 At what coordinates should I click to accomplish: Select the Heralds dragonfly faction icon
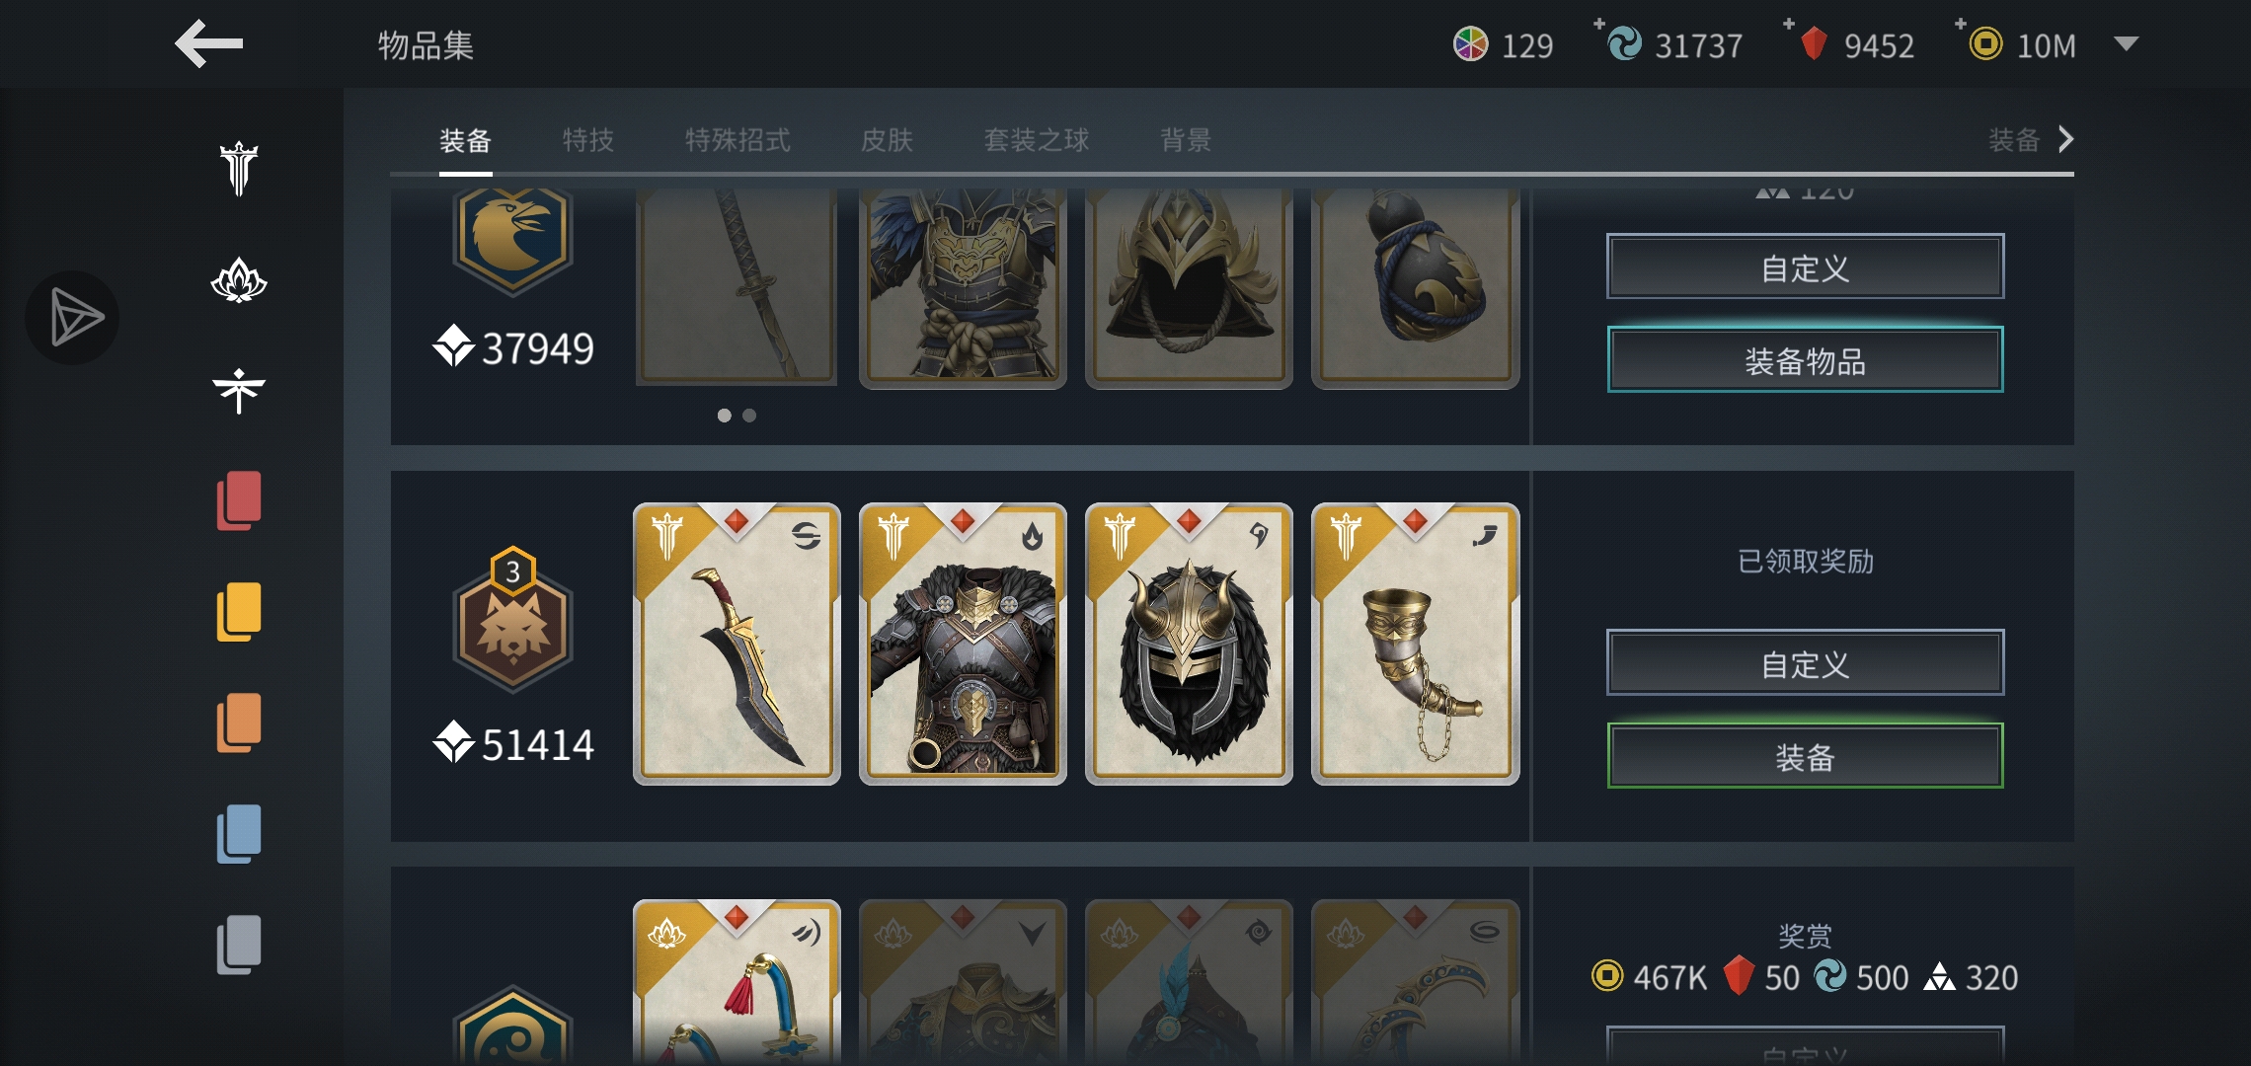[x=238, y=391]
